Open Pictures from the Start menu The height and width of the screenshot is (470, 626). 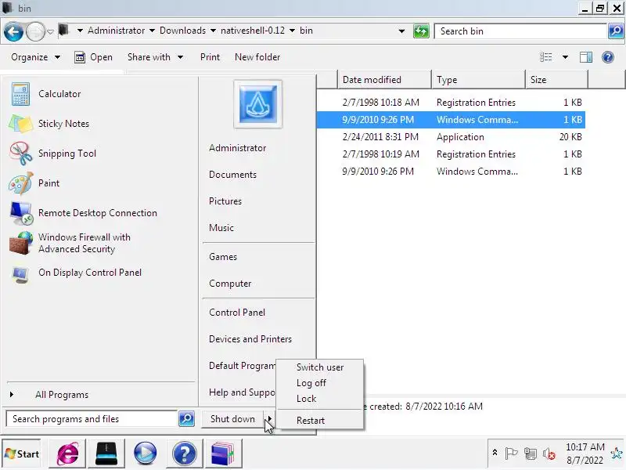[x=225, y=201]
